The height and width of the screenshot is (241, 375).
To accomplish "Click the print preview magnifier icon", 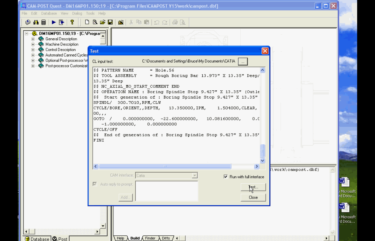I will click(183, 22).
